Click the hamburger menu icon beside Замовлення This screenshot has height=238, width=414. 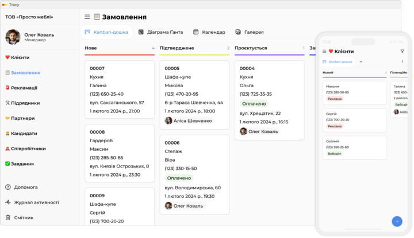[x=87, y=17]
